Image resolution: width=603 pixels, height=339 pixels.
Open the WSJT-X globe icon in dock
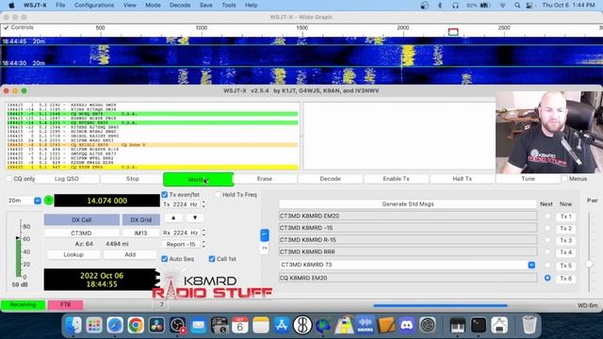pos(323,325)
